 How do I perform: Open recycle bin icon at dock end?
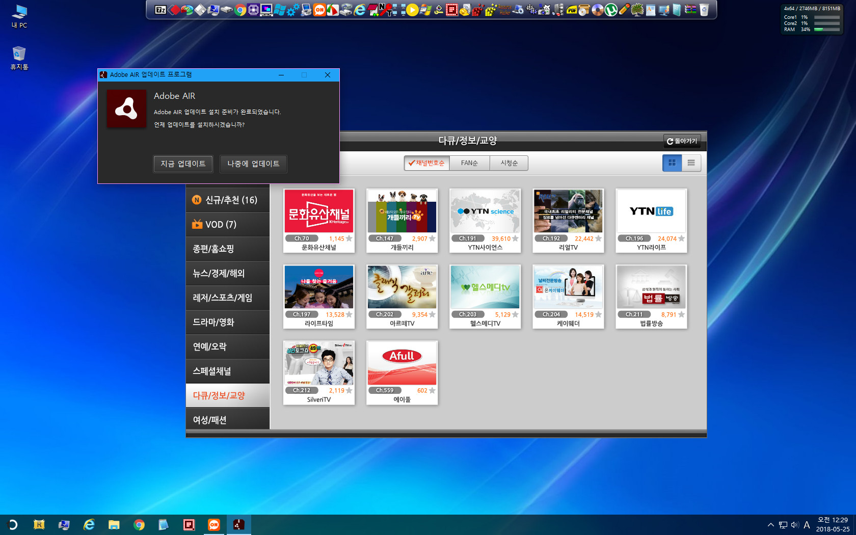[x=704, y=10]
